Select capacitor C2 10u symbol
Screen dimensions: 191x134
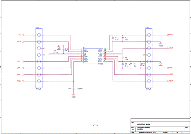coord(123,38)
